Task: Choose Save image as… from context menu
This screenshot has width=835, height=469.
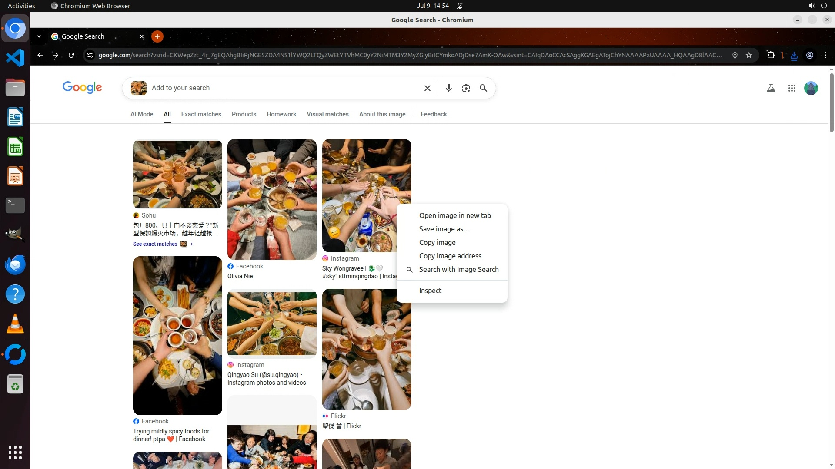Action: pyautogui.click(x=444, y=229)
